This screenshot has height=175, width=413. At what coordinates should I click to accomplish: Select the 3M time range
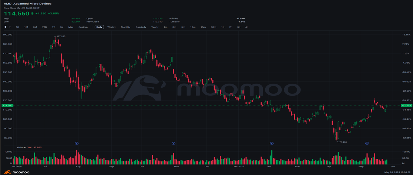[x=35, y=27]
